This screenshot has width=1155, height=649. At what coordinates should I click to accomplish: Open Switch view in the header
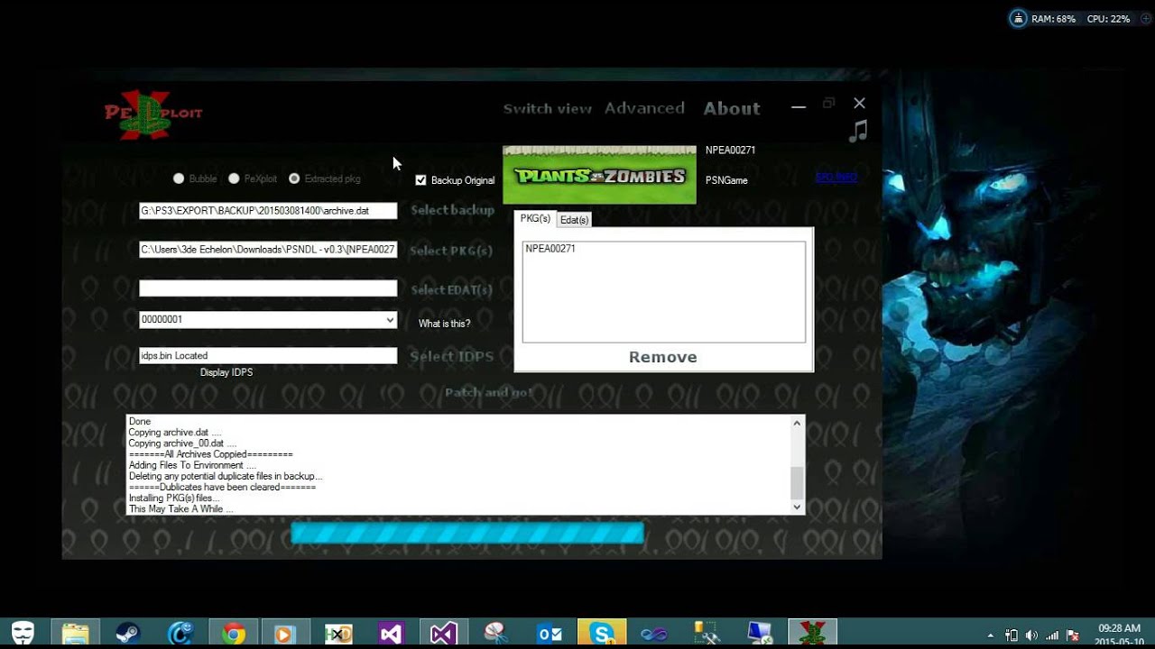tap(548, 108)
